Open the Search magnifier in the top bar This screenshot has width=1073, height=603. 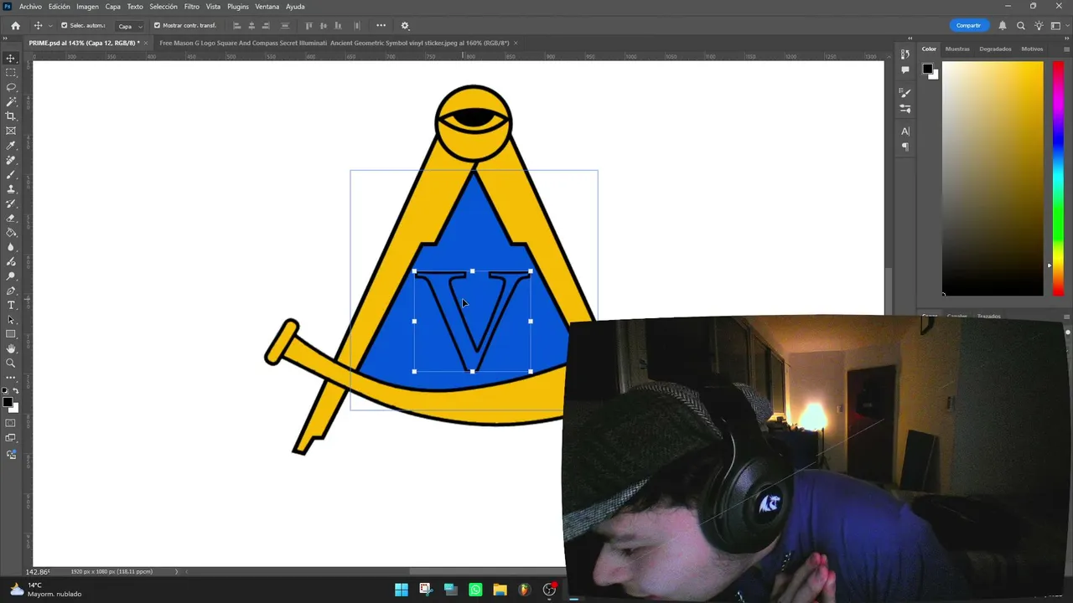pos(1020,26)
